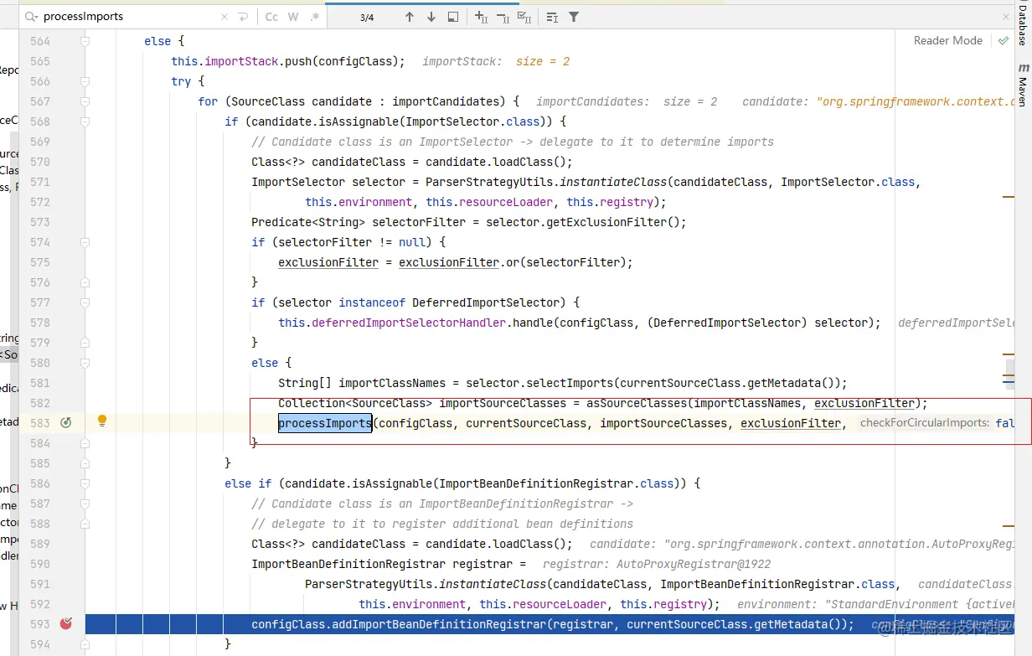Viewport: 1032px width, 656px height.
Task: Toggle Regex search option
Action: coord(314,17)
